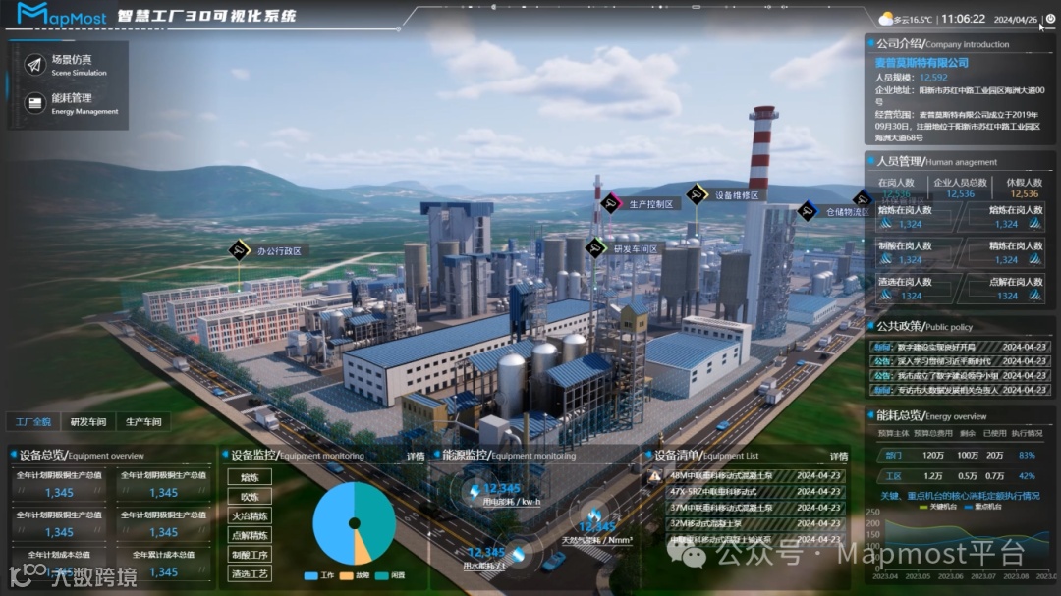Click the 渣选在岗人数 card icon

pyautogui.click(x=886, y=295)
